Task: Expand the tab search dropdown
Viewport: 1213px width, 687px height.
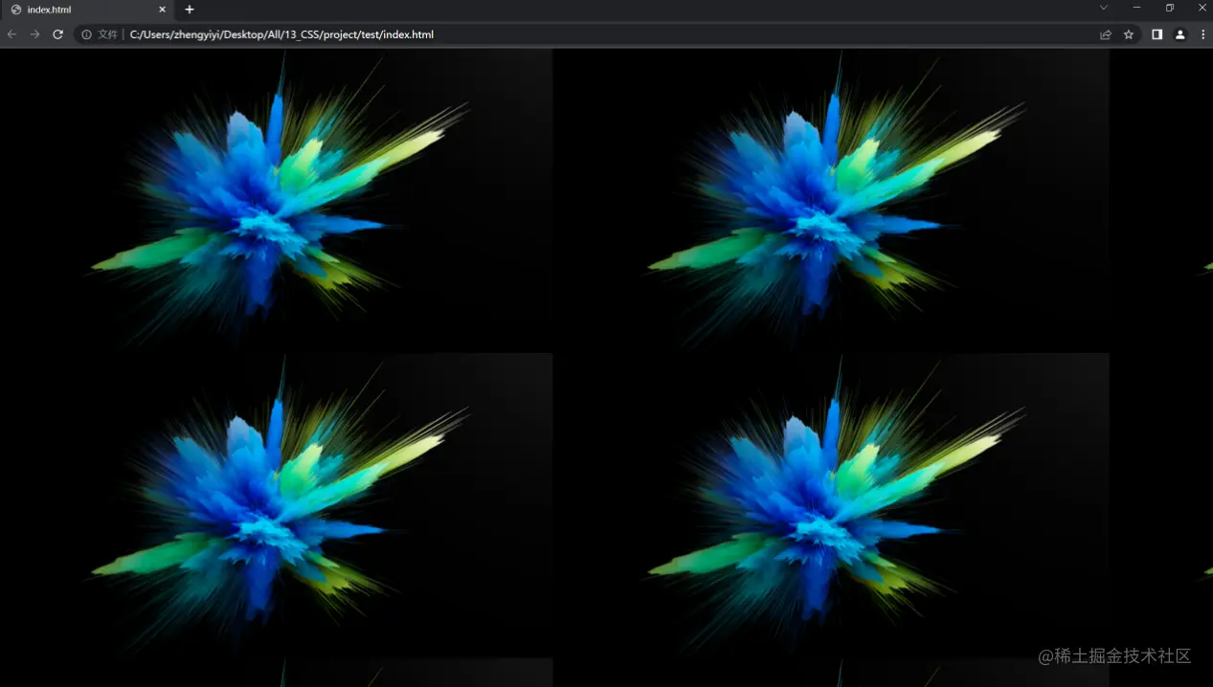Action: 1103,8
